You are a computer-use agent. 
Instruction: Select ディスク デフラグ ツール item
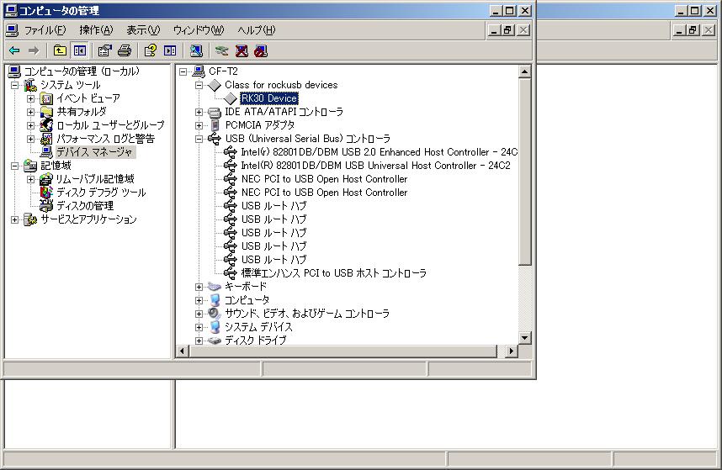tap(101, 193)
